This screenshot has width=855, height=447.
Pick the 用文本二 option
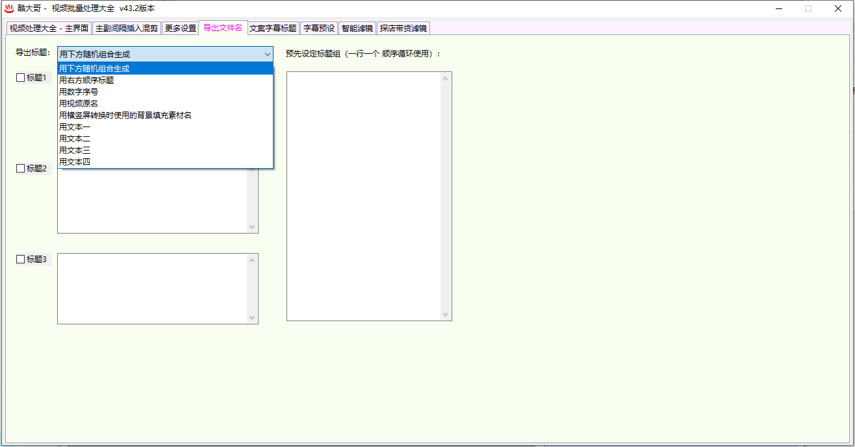pos(165,139)
